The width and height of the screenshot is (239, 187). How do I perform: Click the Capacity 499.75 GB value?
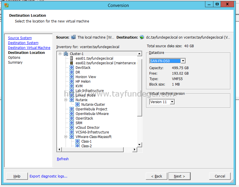(x=180, y=68)
